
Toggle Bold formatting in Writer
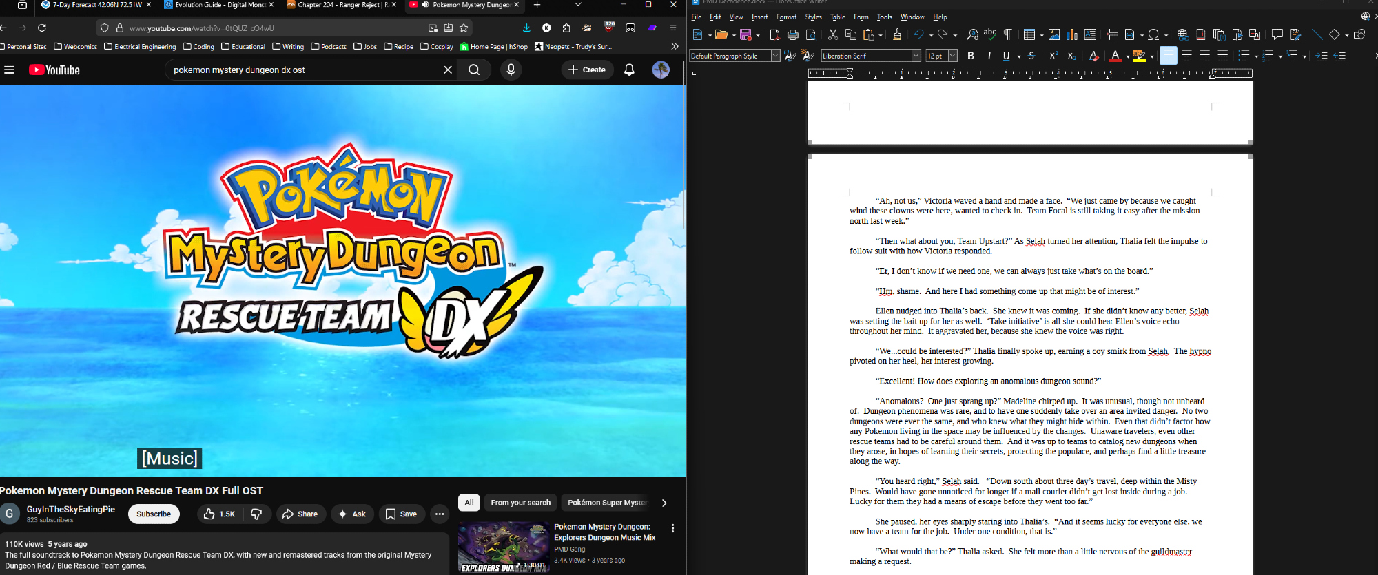pyautogui.click(x=971, y=56)
